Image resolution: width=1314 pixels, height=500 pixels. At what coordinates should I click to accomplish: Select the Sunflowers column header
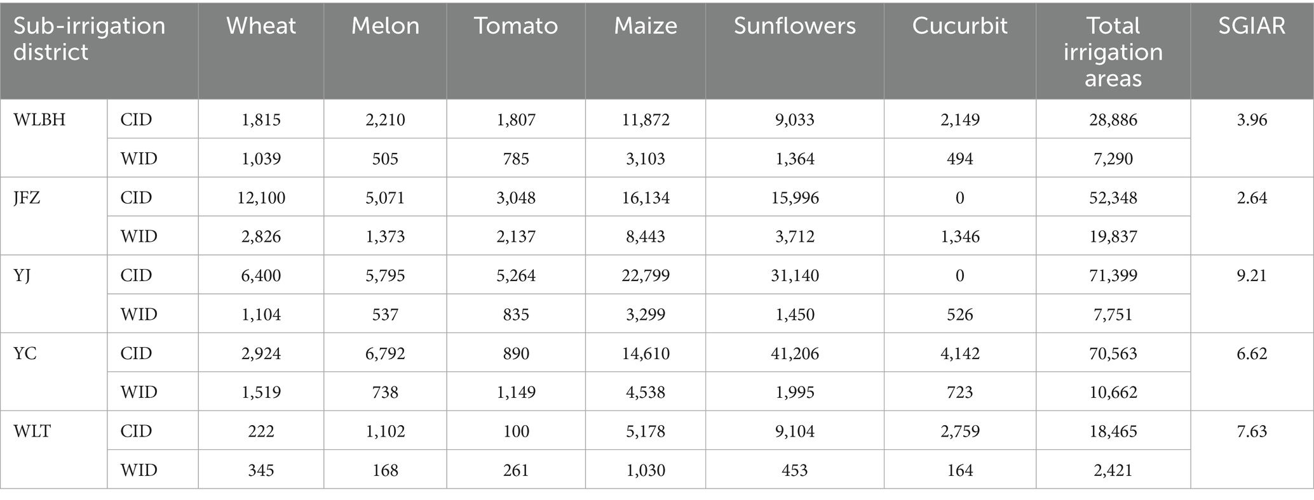794,26
